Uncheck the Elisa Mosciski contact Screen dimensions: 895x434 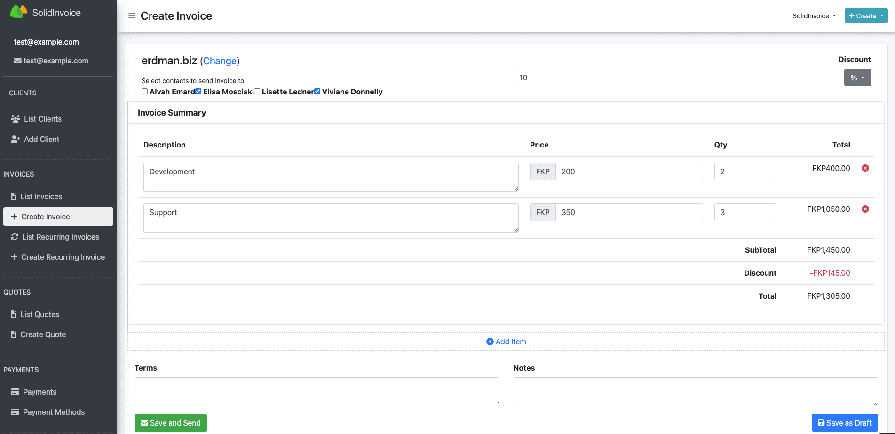(x=198, y=92)
